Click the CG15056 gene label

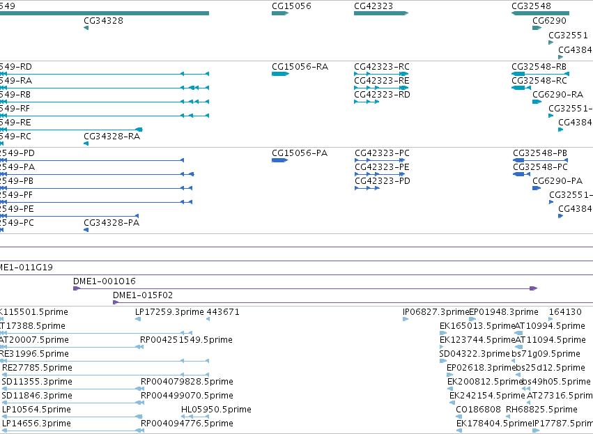pyautogui.click(x=291, y=6)
